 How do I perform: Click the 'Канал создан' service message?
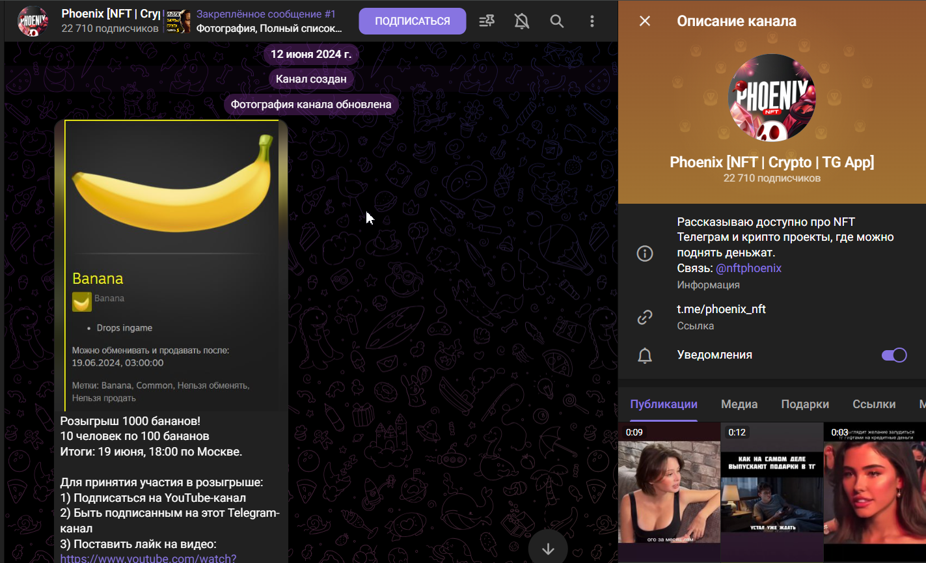point(311,79)
